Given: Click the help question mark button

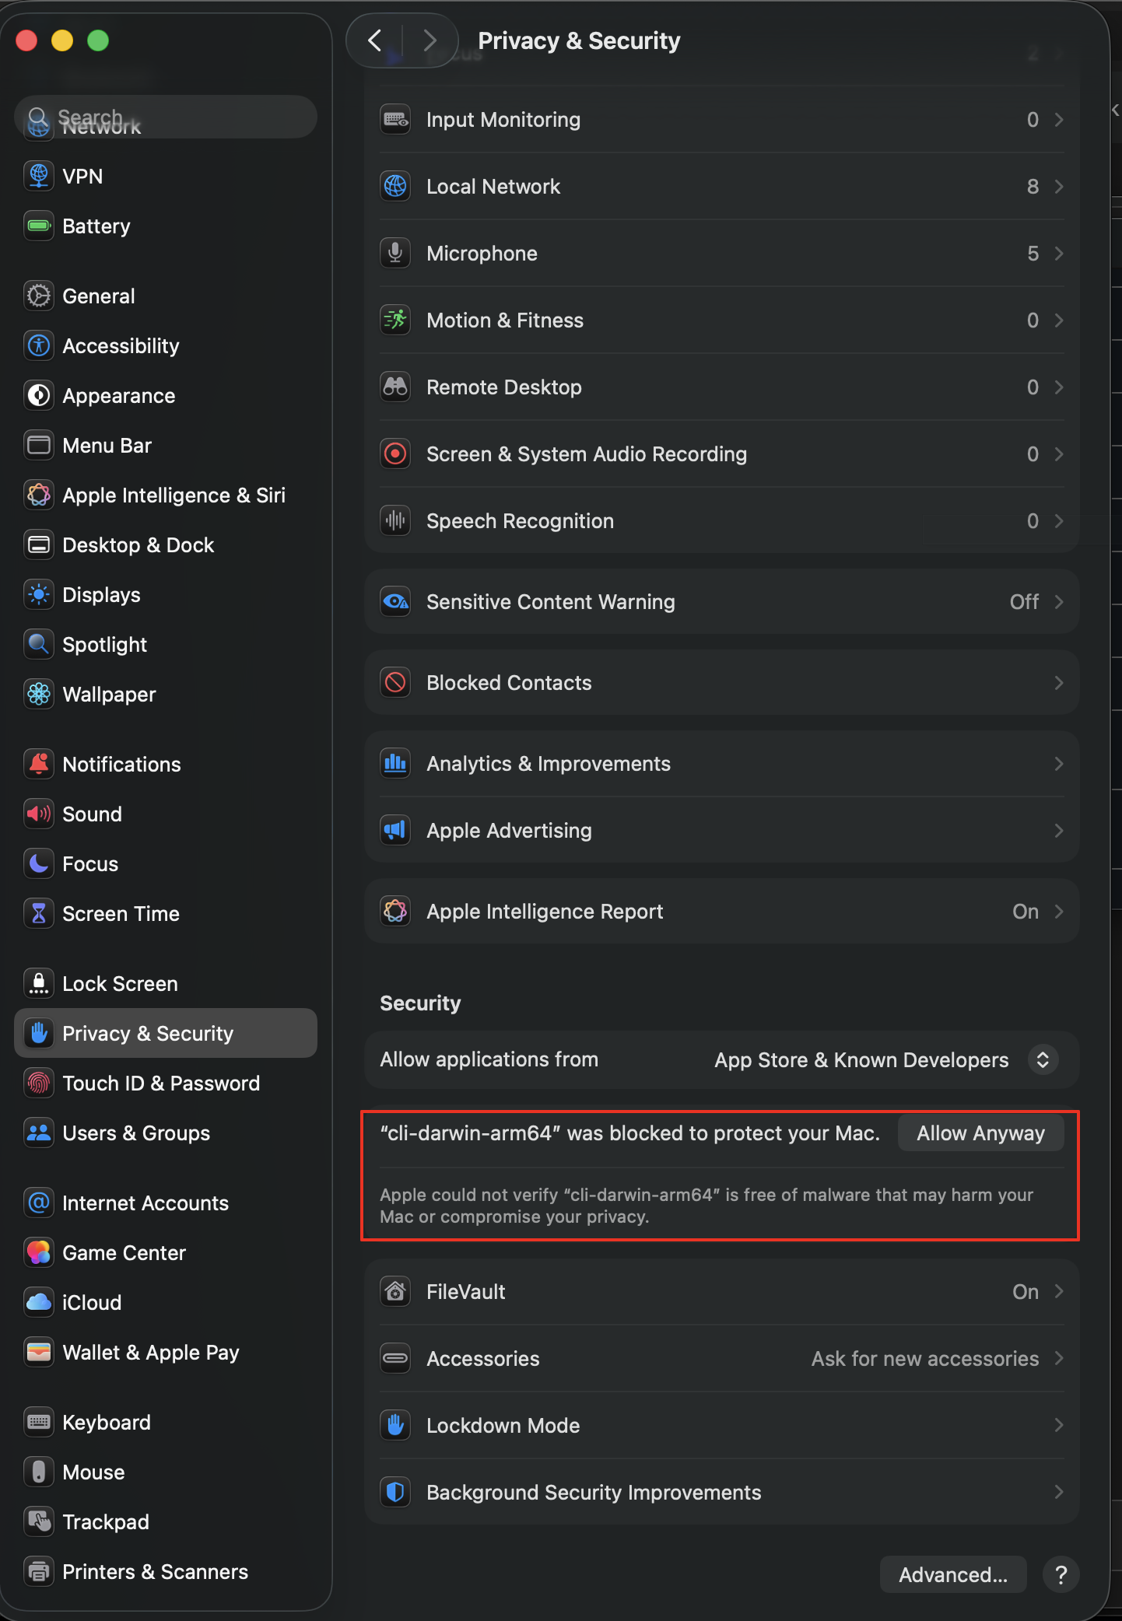Looking at the screenshot, I should tap(1061, 1574).
